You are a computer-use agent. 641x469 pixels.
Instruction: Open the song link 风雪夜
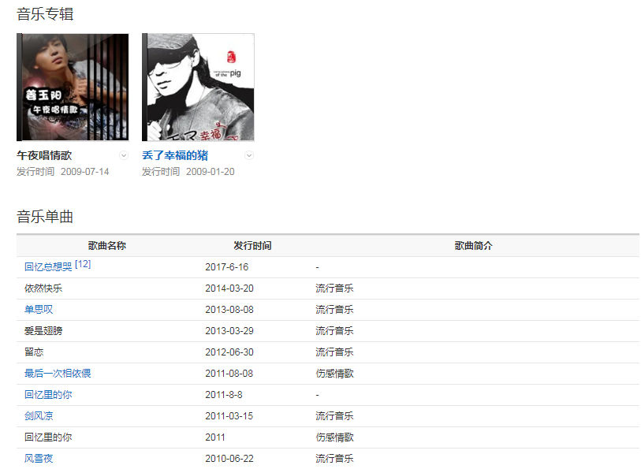tap(39, 459)
